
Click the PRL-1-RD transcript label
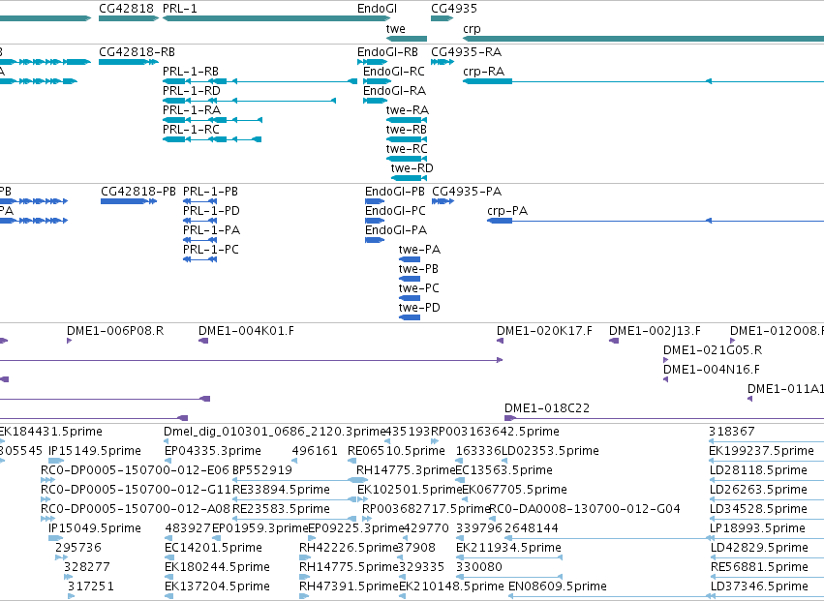click(x=192, y=91)
